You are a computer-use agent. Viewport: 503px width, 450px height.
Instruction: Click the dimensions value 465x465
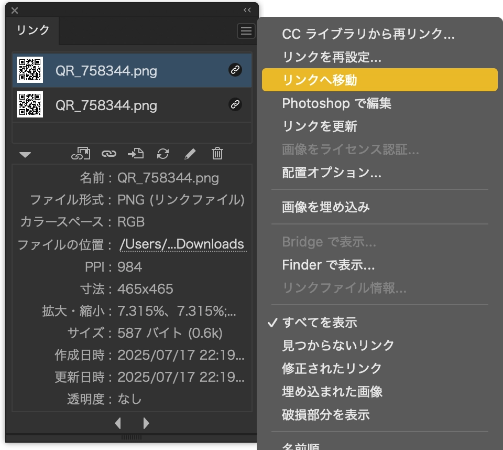(145, 289)
